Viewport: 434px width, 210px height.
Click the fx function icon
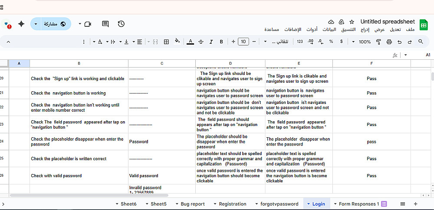[x=395, y=55]
